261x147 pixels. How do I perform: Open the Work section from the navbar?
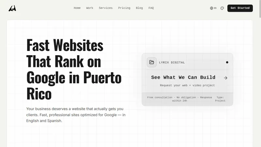[90, 8]
